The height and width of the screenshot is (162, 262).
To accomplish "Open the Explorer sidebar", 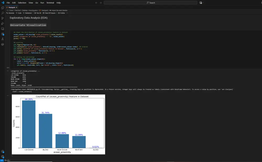I will pyautogui.click(x=3, y=8).
